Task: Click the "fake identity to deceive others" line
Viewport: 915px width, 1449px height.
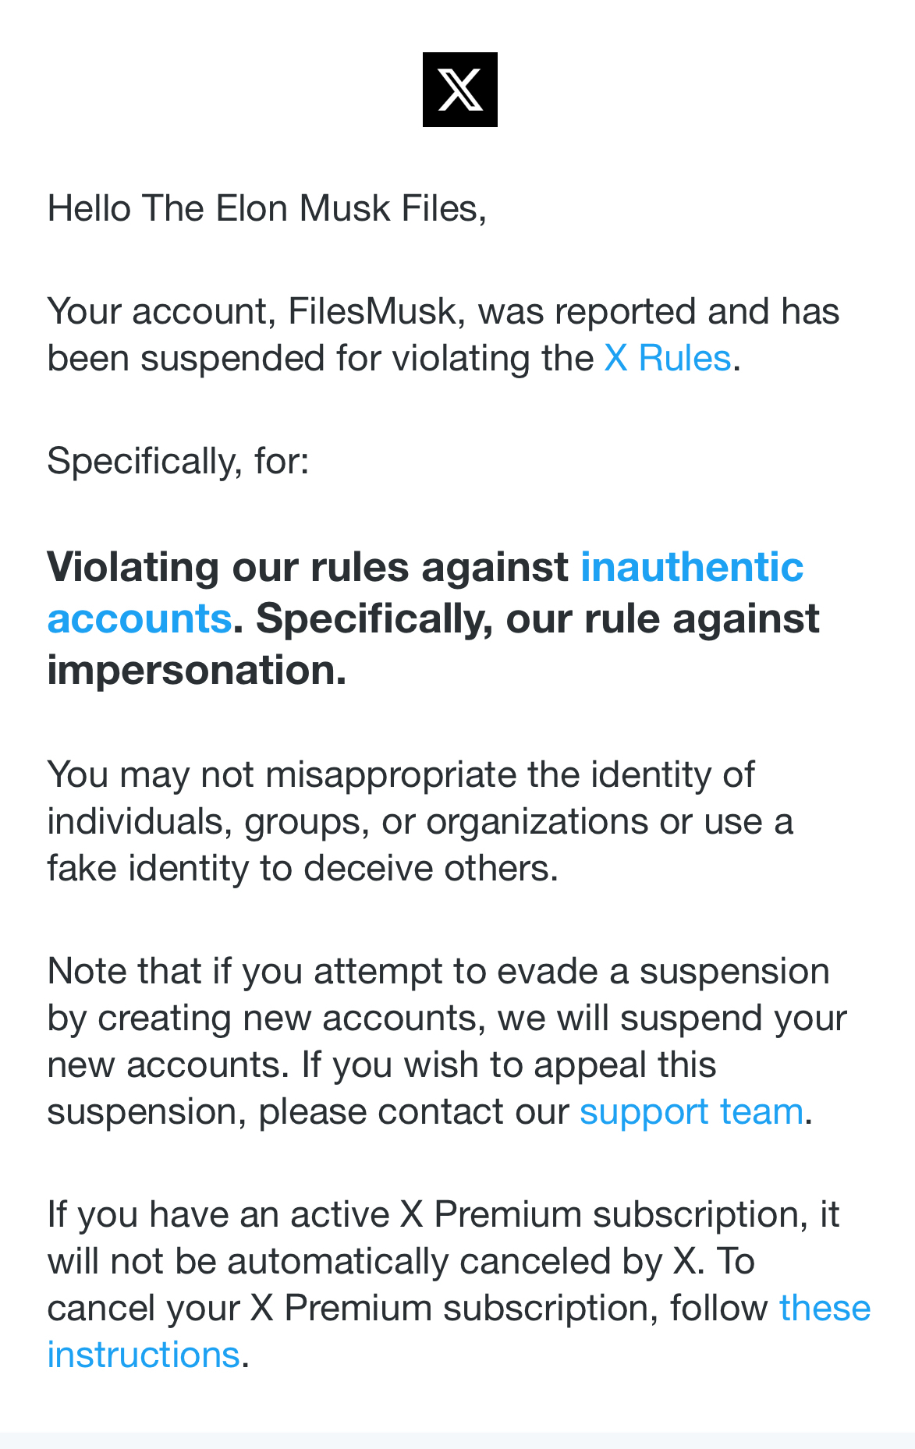Action: [x=303, y=868]
